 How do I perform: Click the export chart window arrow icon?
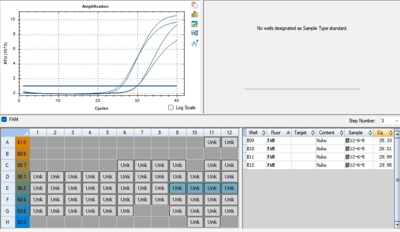click(x=195, y=24)
